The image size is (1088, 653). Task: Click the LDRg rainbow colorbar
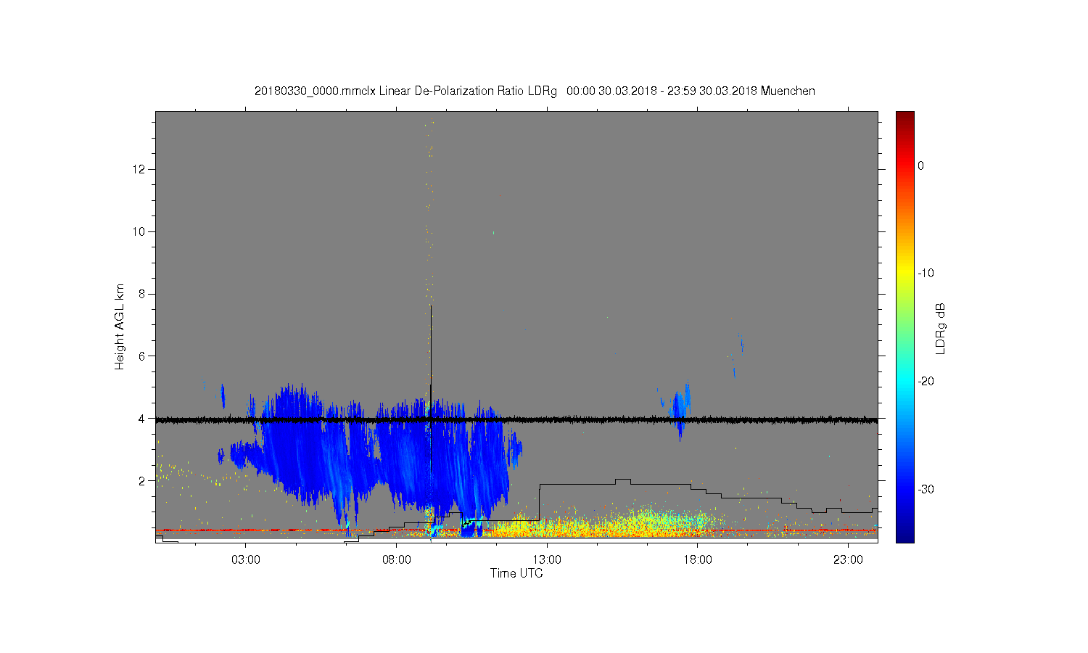(904, 326)
